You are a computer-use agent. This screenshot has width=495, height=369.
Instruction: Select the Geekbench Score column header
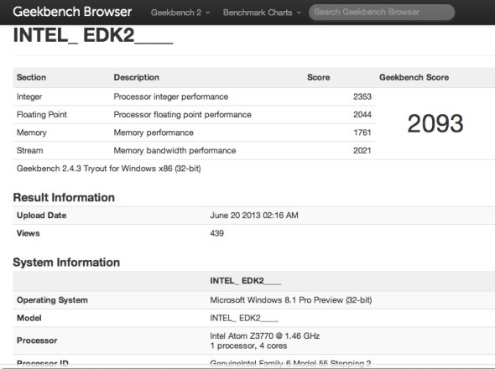(414, 77)
